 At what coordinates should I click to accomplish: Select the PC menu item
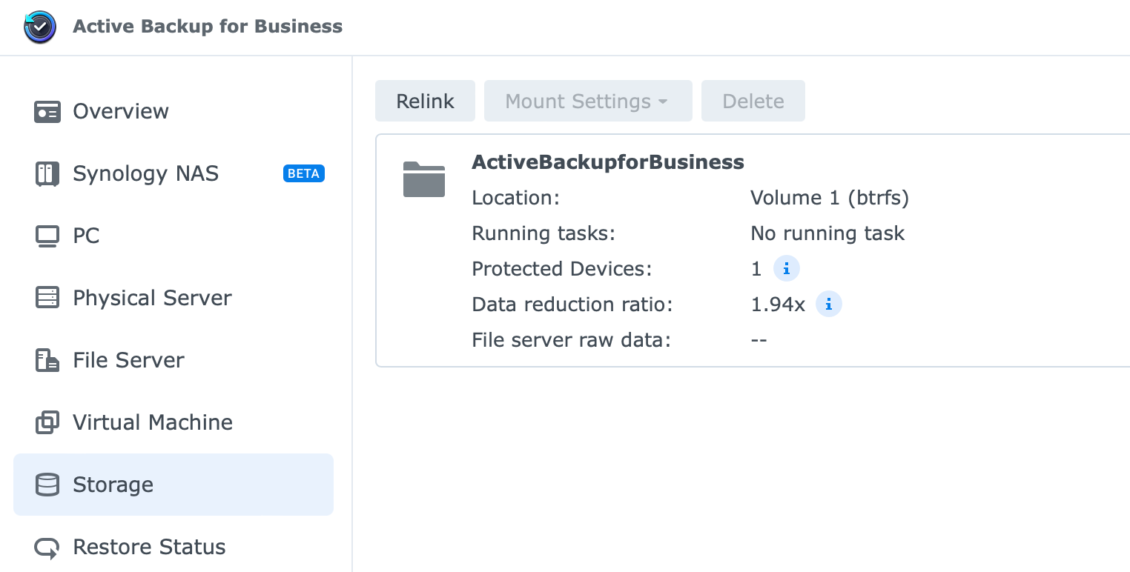pos(174,236)
